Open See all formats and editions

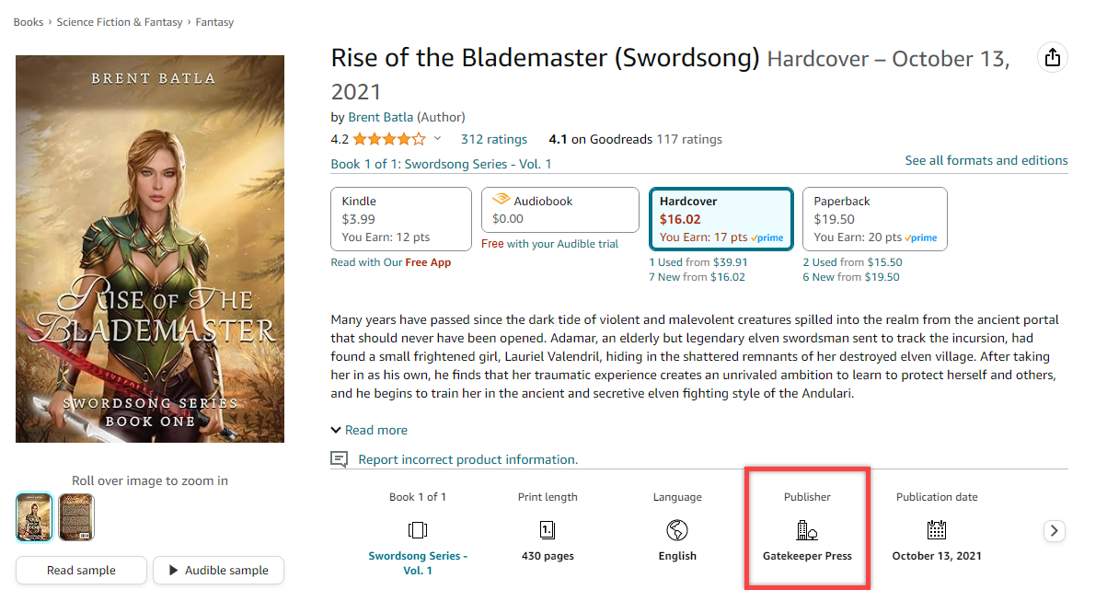pos(986,160)
